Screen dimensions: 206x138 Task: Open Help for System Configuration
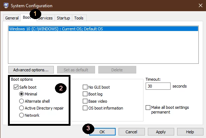pyautogui.click(x=190, y=132)
